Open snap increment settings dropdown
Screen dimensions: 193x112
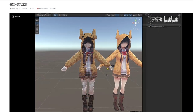[65, 15]
